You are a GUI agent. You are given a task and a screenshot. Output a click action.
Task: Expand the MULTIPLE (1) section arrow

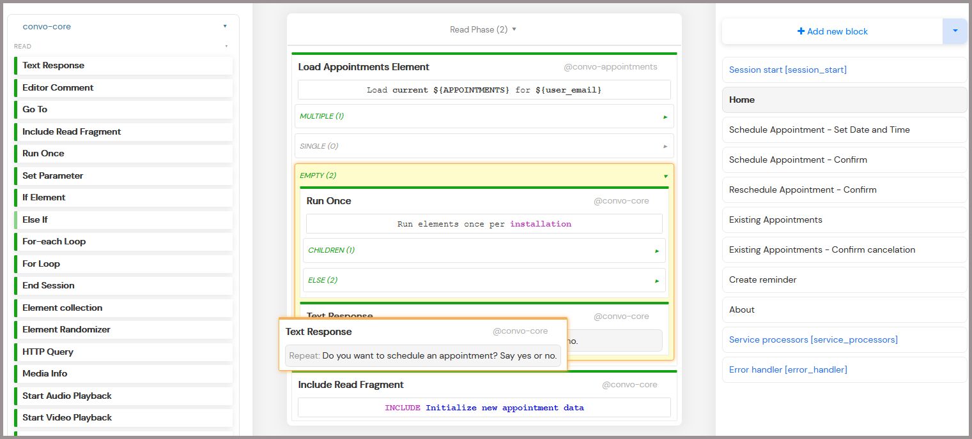point(665,117)
